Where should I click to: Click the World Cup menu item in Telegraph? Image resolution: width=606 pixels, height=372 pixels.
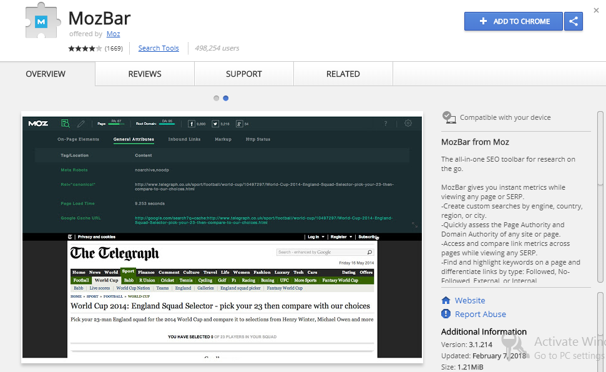[106, 280]
